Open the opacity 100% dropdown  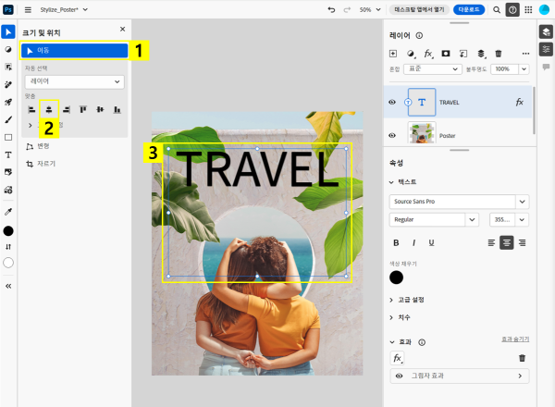[524, 69]
